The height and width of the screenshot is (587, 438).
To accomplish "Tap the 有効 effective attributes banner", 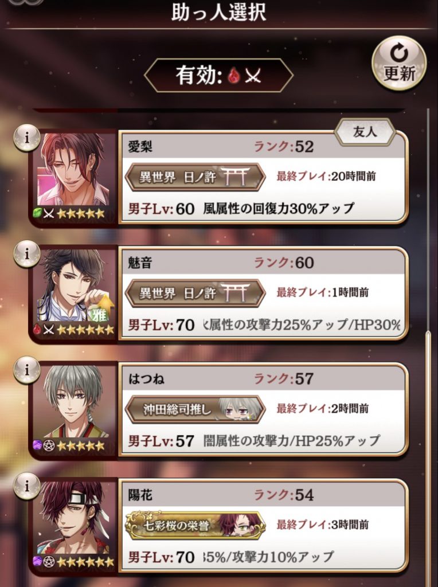I will pos(218,76).
